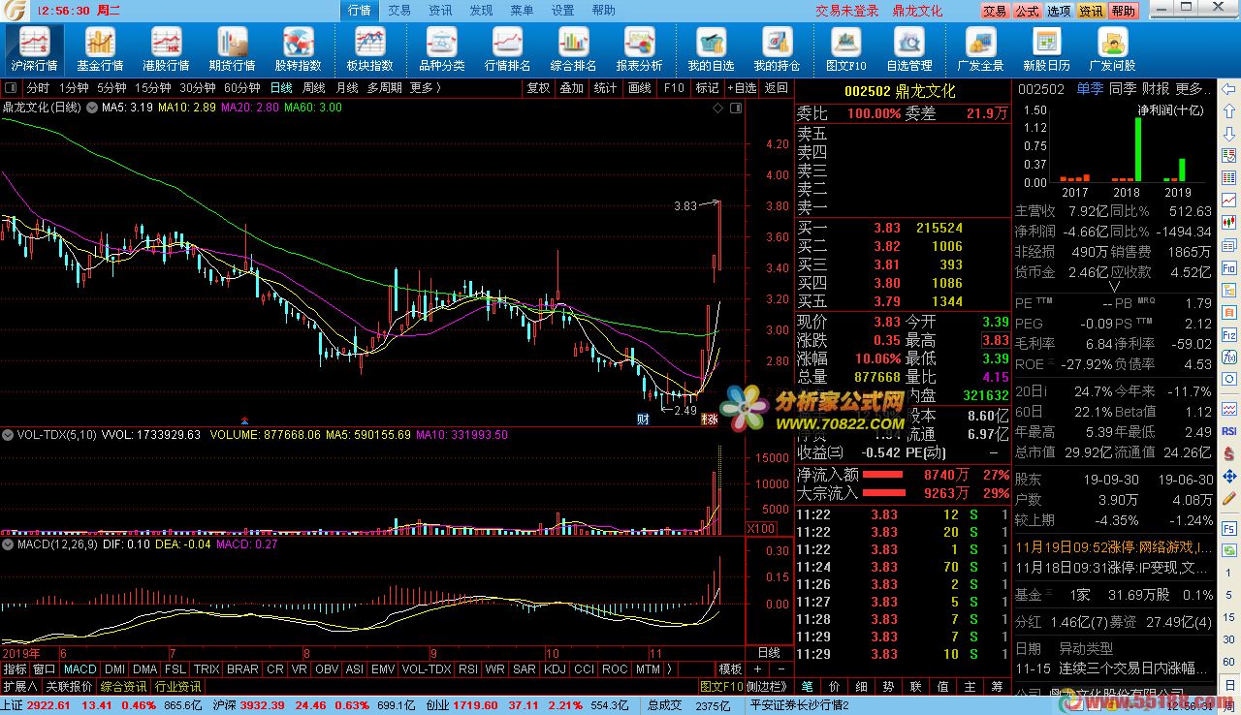
Task: Toggle the 侧边栏》 sidebar button
Action: tap(767, 686)
